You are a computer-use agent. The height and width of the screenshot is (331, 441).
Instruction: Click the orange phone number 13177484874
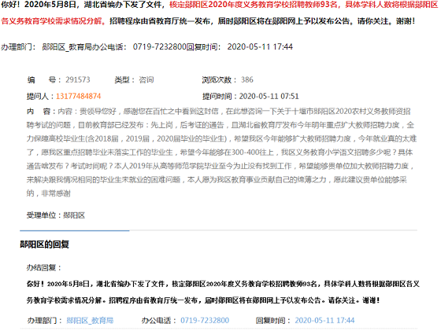pos(79,96)
